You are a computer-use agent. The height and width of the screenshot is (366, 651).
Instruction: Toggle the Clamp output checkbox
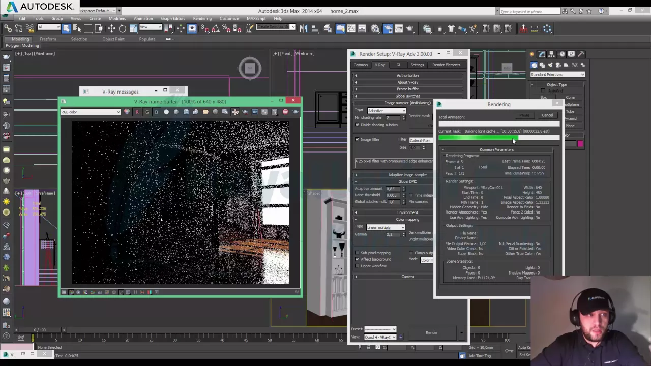411,253
